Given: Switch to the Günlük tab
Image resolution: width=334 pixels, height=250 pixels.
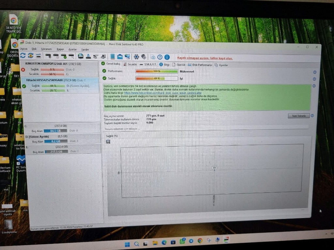Looking at the screenshot, I should tap(179, 65).
